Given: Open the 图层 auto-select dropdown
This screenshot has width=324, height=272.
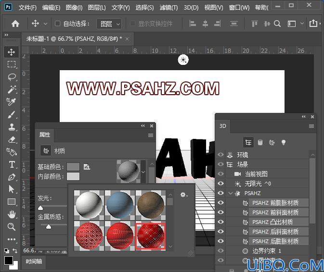Looking at the screenshot, I should (109, 24).
